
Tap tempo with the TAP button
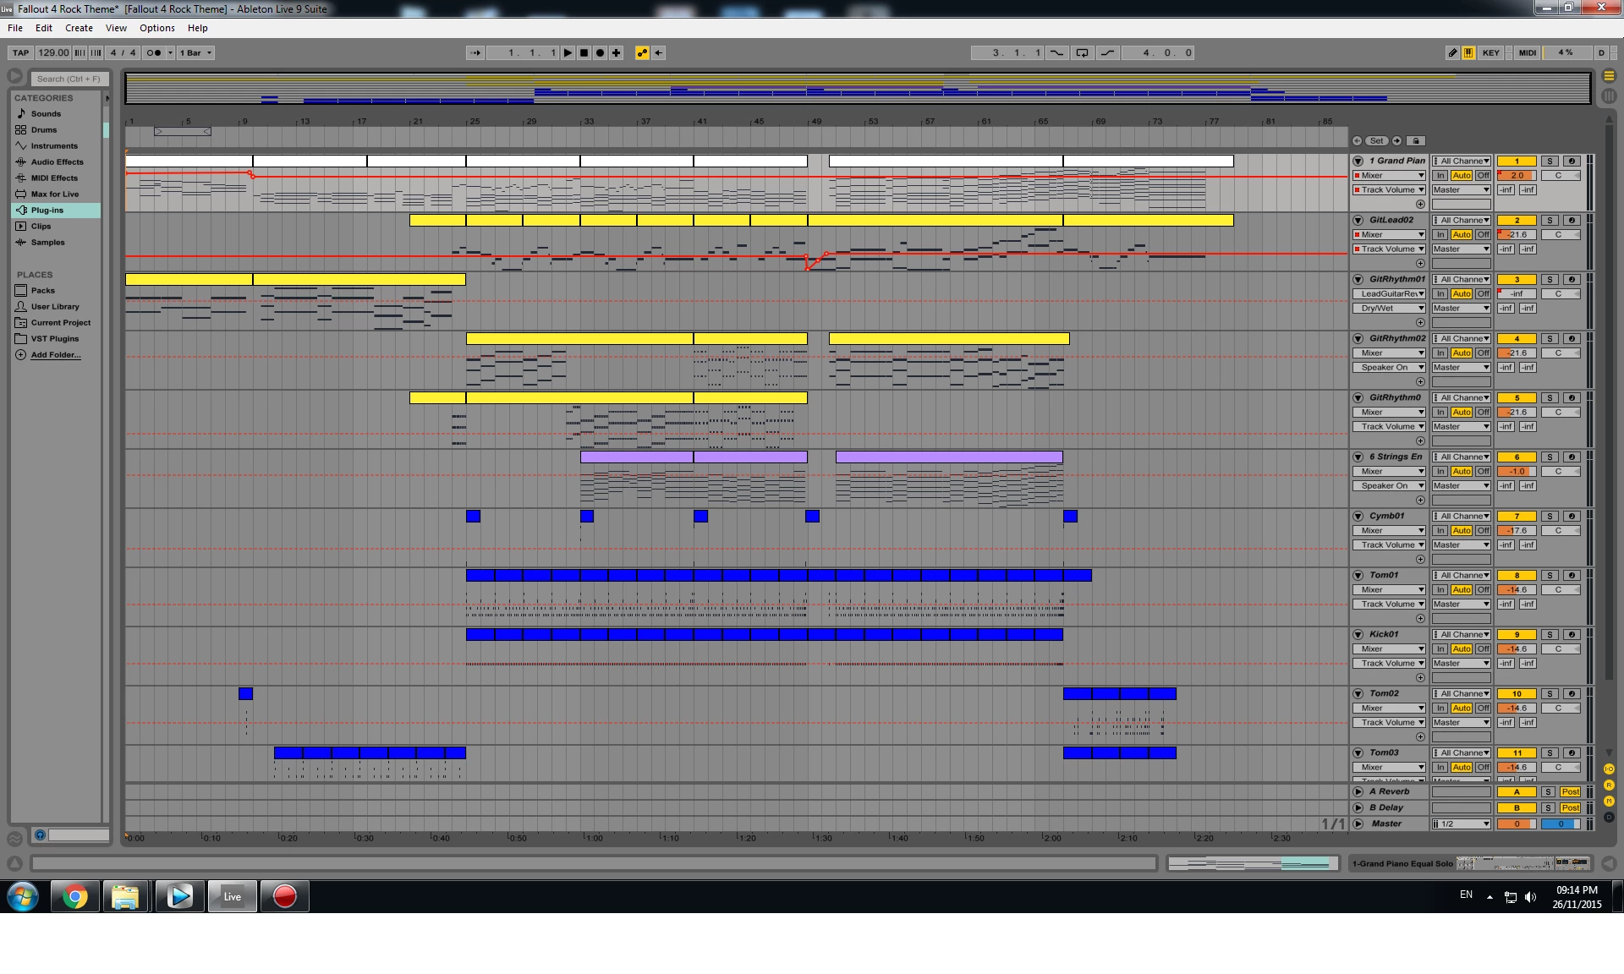coord(21,52)
